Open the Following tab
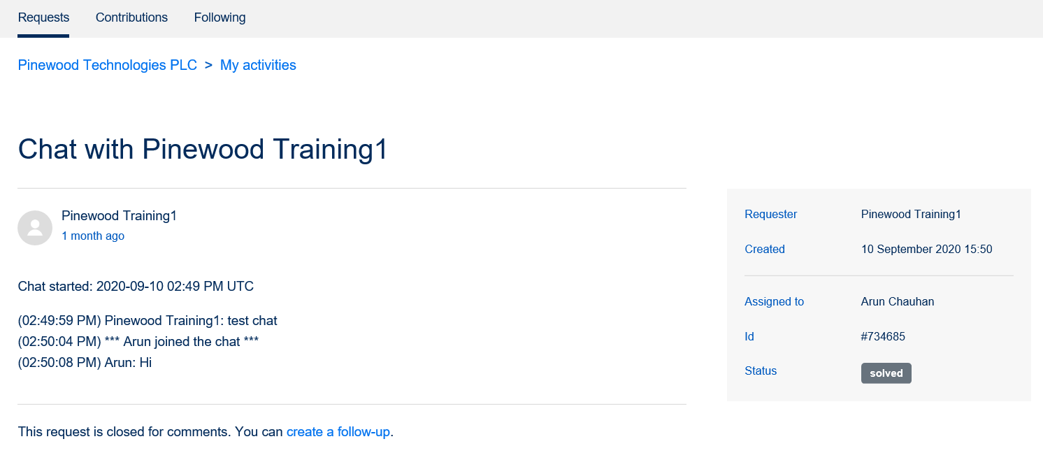This screenshot has width=1043, height=453. click(x=220, y=17)
